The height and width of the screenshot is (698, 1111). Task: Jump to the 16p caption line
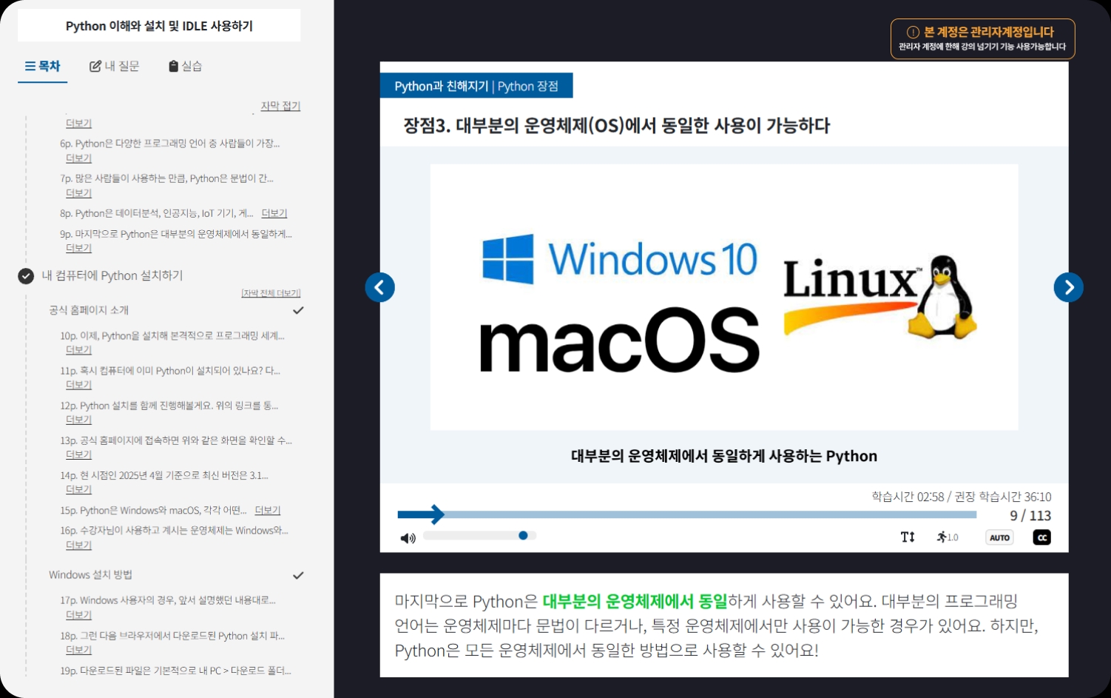174,531
